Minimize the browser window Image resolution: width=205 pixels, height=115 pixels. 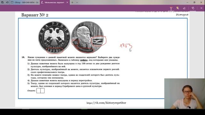click(x=187, y=2)
